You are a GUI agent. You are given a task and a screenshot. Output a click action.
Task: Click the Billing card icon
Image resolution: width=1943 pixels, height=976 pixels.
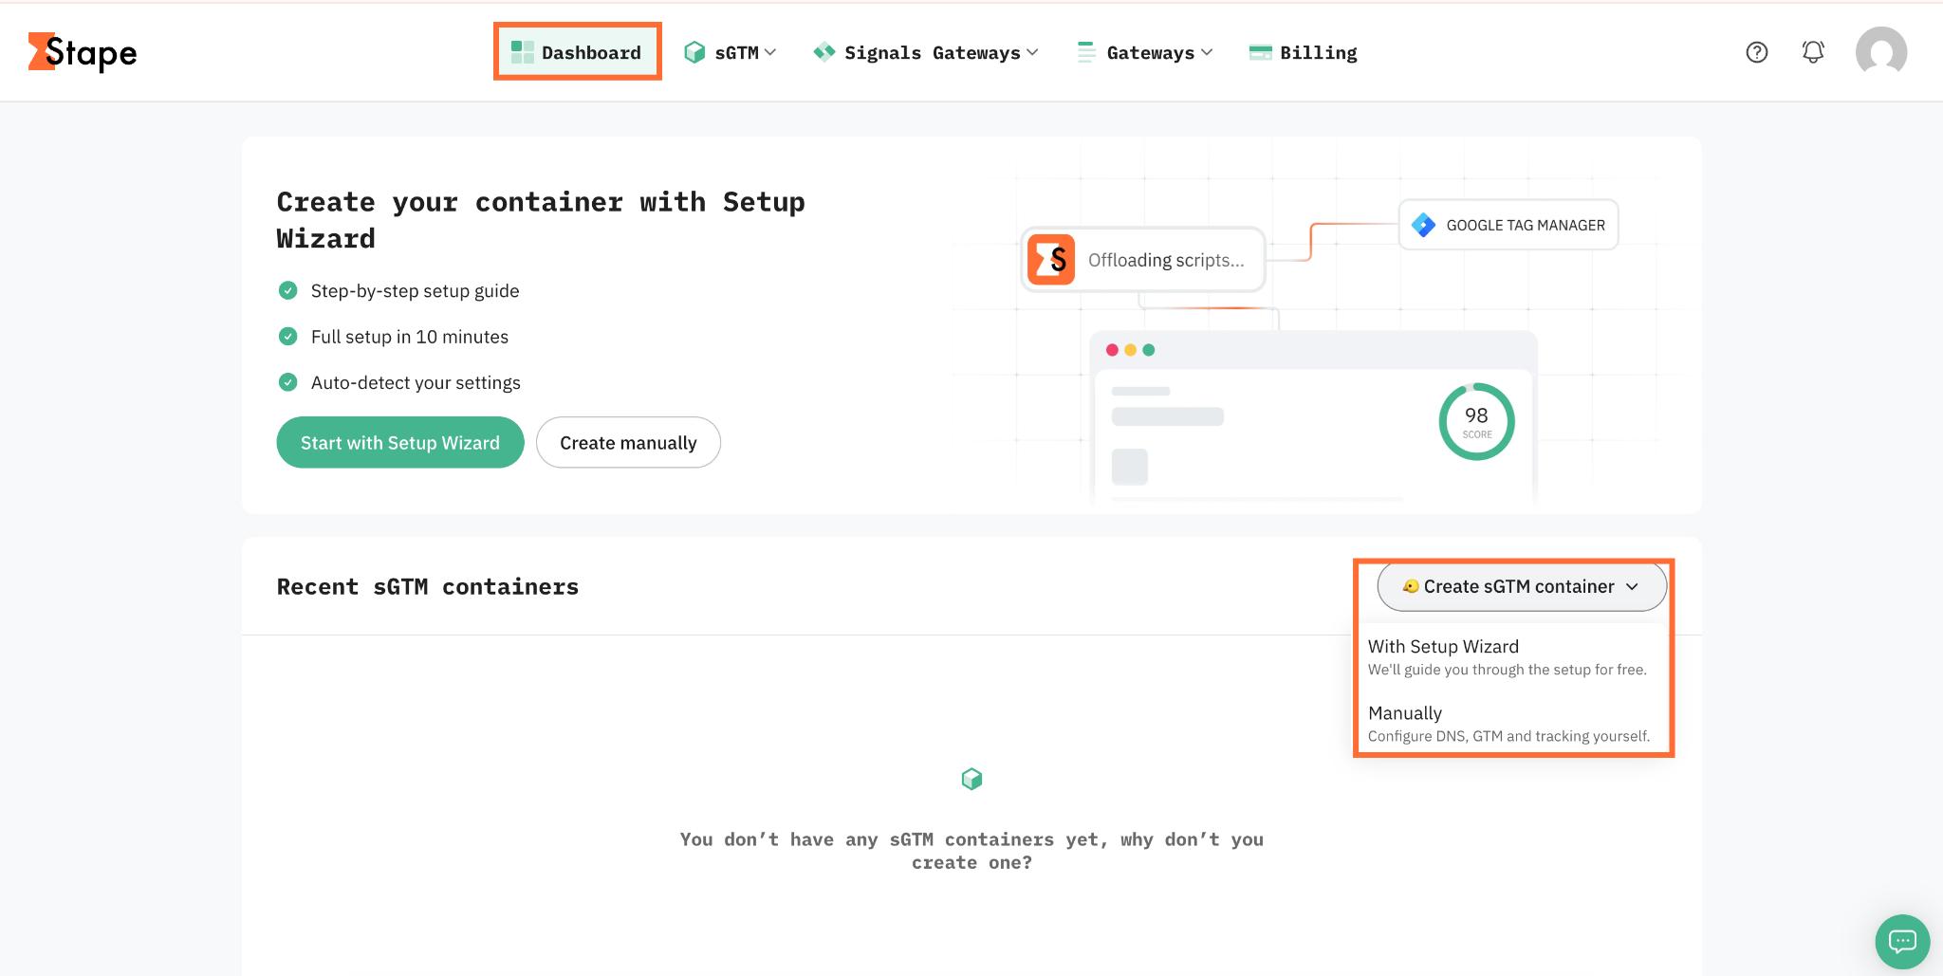coord(1261,52)
